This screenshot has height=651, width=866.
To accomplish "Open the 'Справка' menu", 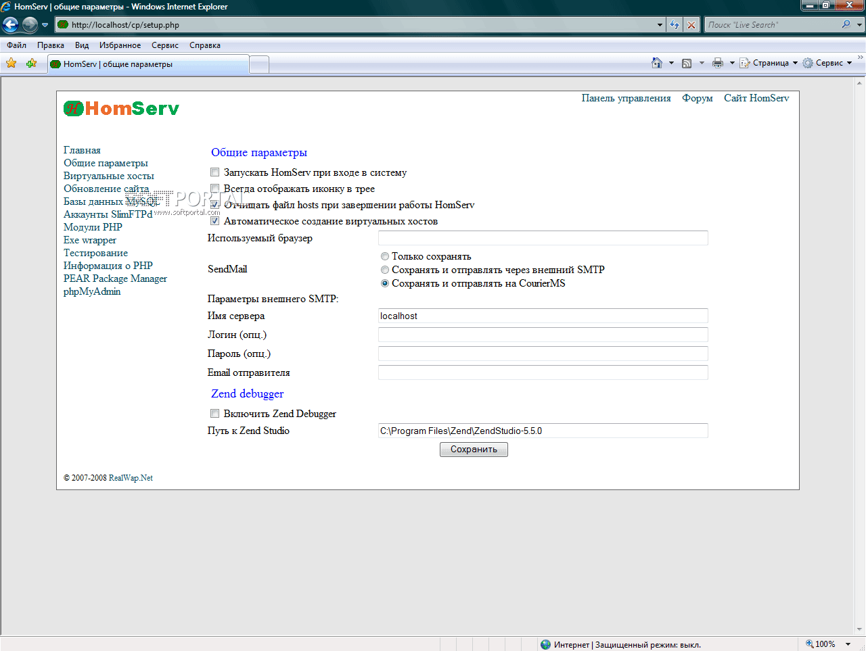I will [x=205, y=45].
